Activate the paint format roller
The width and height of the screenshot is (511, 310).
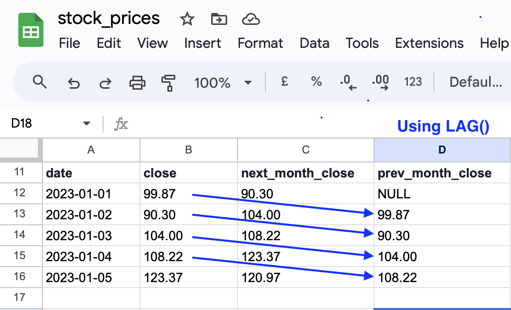[169, 82]
